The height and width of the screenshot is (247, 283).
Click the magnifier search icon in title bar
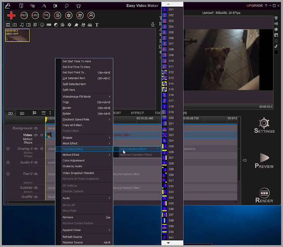67,6
